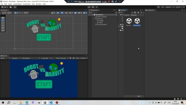Click the Pause button in top toolbar
Screen dimensions: 186x105
(x=93, y=7)
